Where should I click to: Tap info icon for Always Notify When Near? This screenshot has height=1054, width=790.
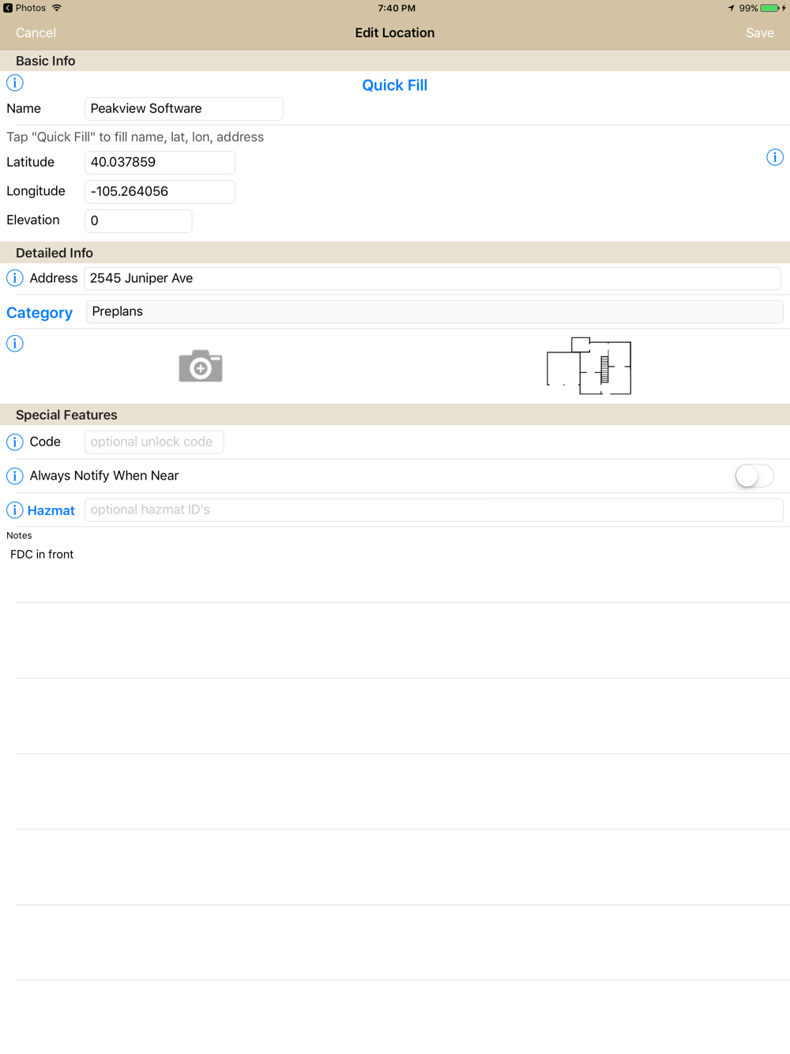tap(15, 476)
